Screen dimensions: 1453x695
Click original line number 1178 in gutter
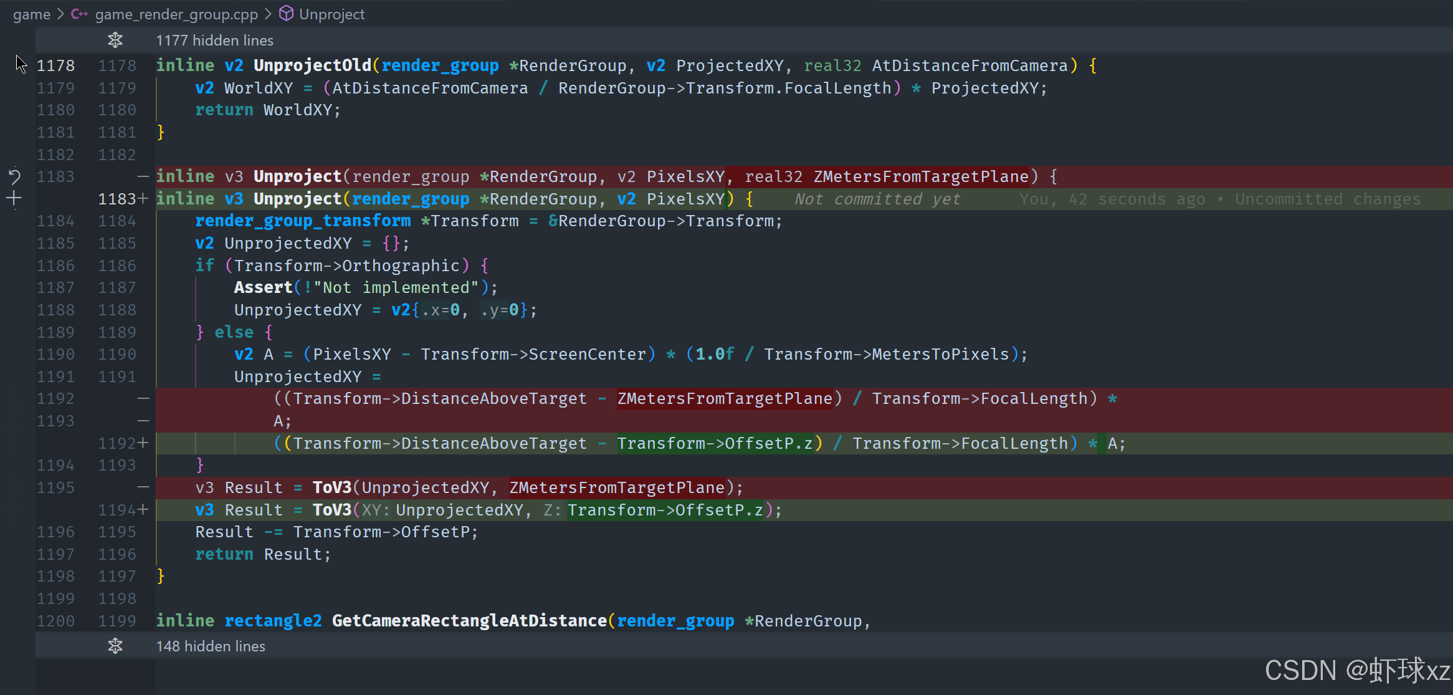(x=55, y=65)
